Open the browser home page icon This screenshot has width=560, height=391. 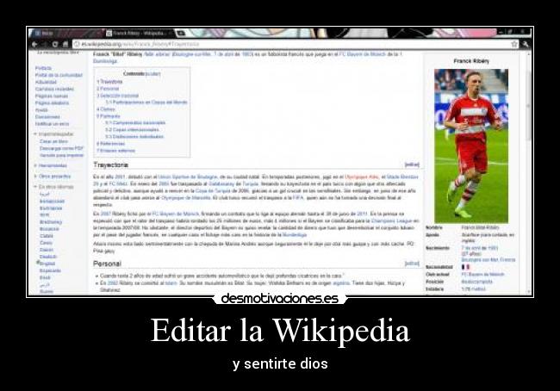[65, 44]
